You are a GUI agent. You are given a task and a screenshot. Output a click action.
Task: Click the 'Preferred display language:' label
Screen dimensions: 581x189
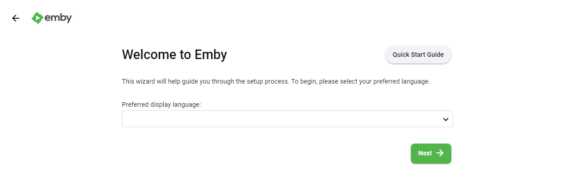click(x=162, y=104)
